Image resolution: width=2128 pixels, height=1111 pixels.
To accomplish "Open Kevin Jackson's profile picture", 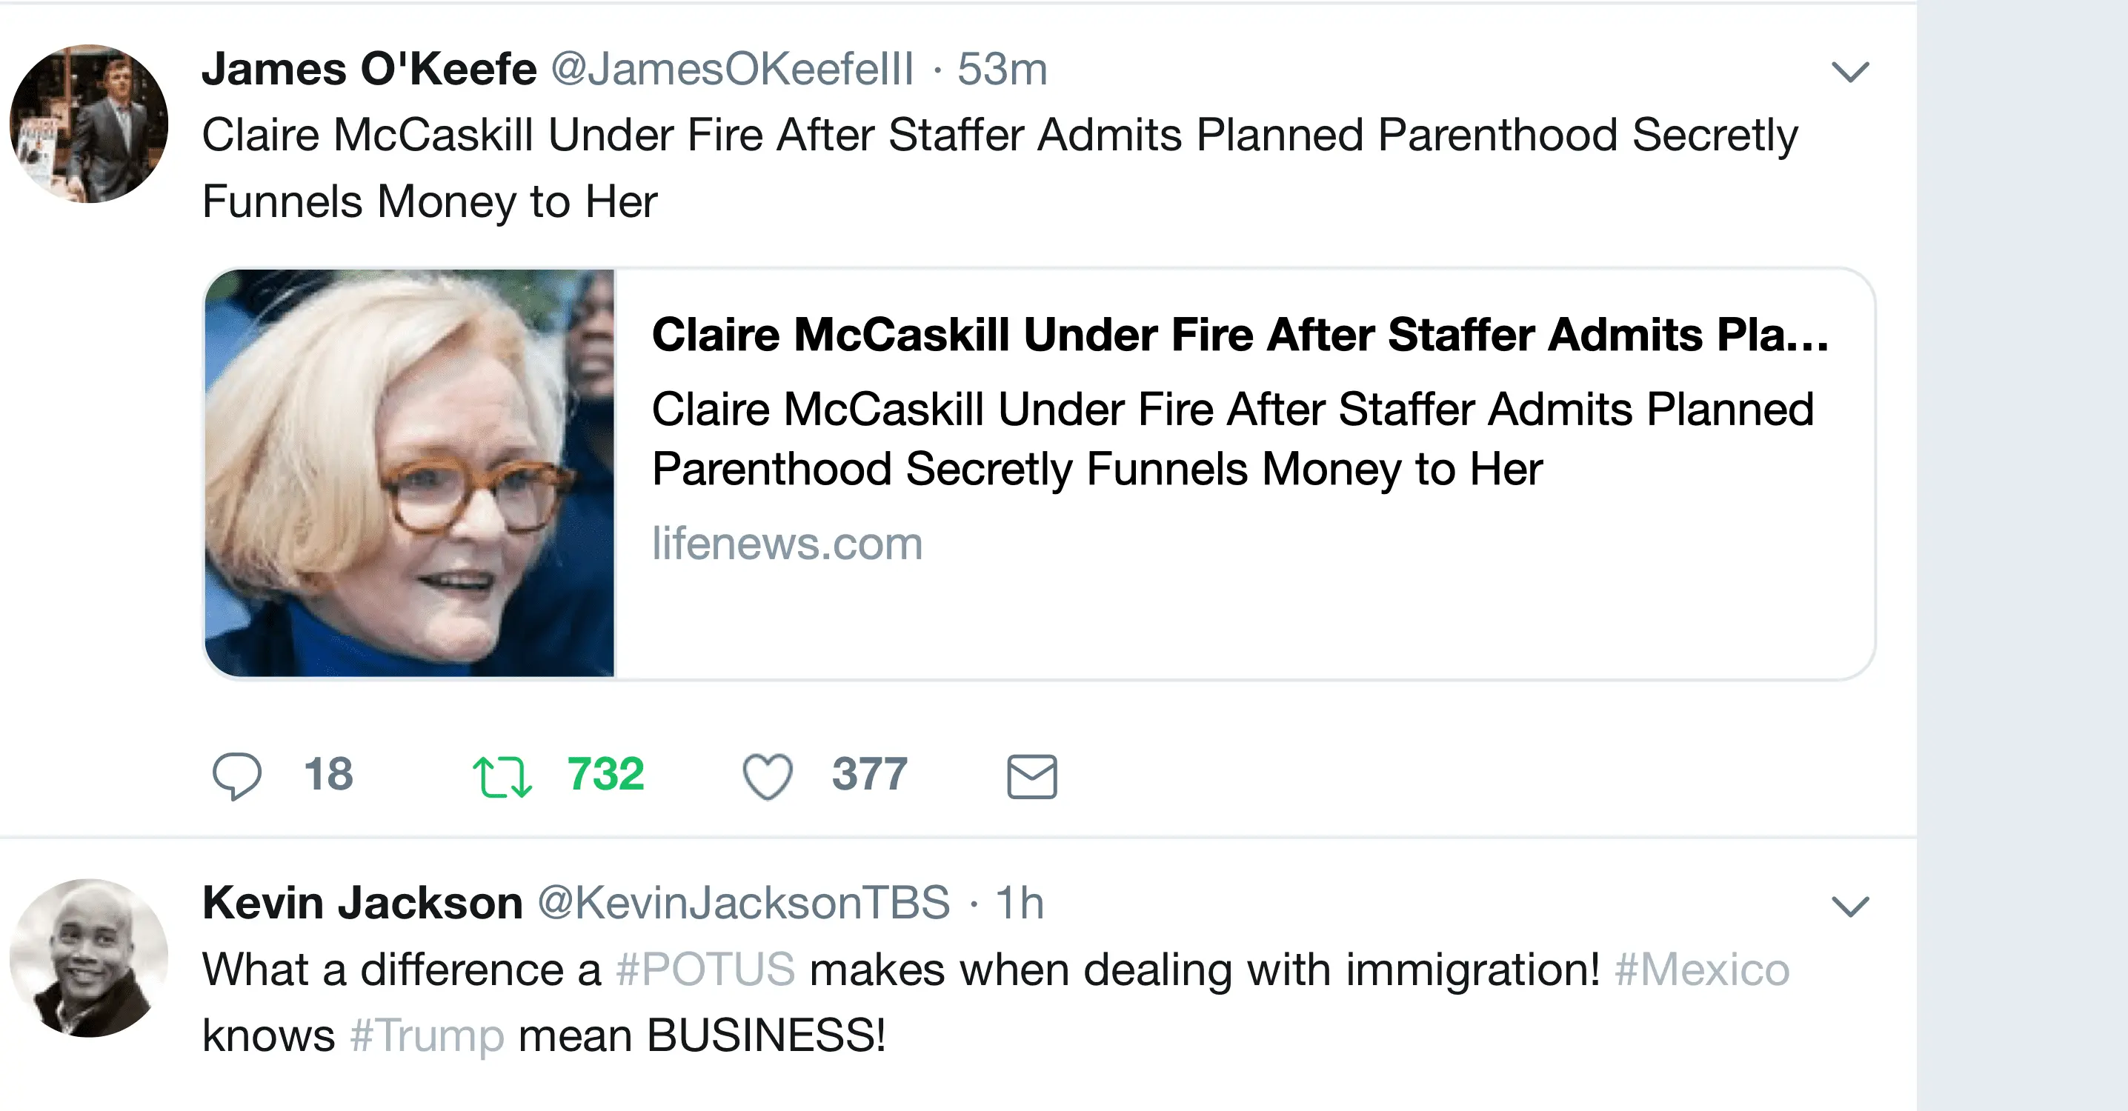I will coord(89,958).
